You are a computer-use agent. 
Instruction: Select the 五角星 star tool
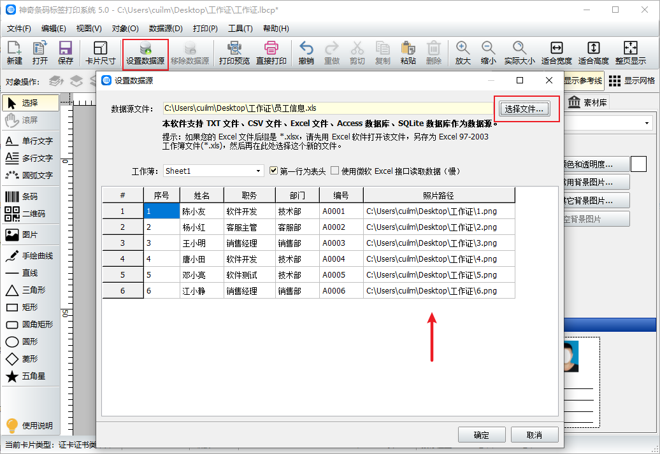[31, 376]
